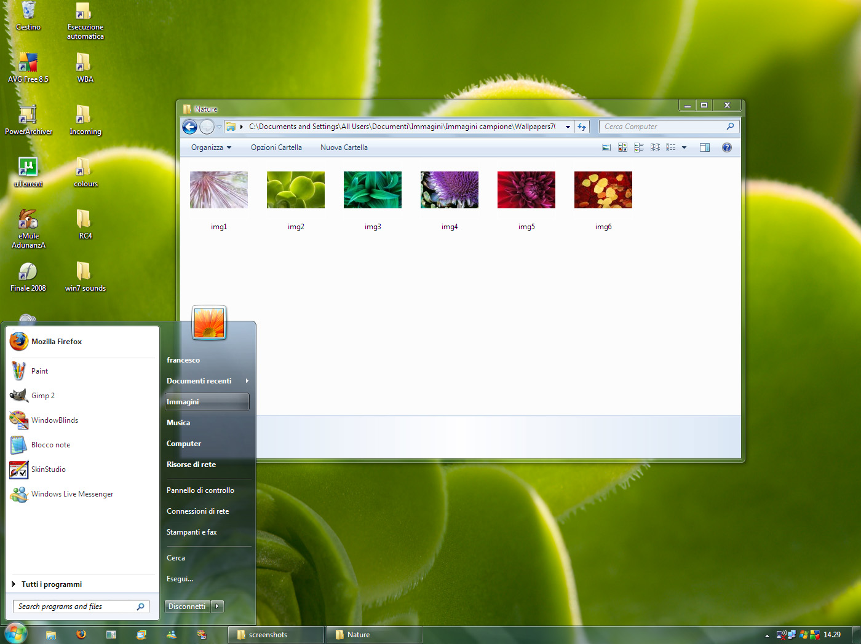Expand Documenti recenti submenu
The height and width of the screenshot is (644, 861).
[x=207, y=381]
